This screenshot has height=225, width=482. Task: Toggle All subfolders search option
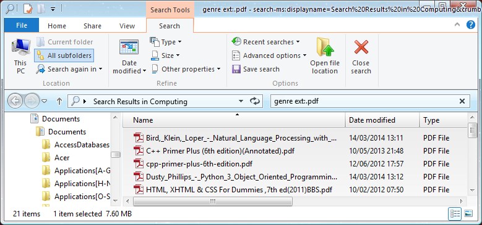tap(64, 55)
